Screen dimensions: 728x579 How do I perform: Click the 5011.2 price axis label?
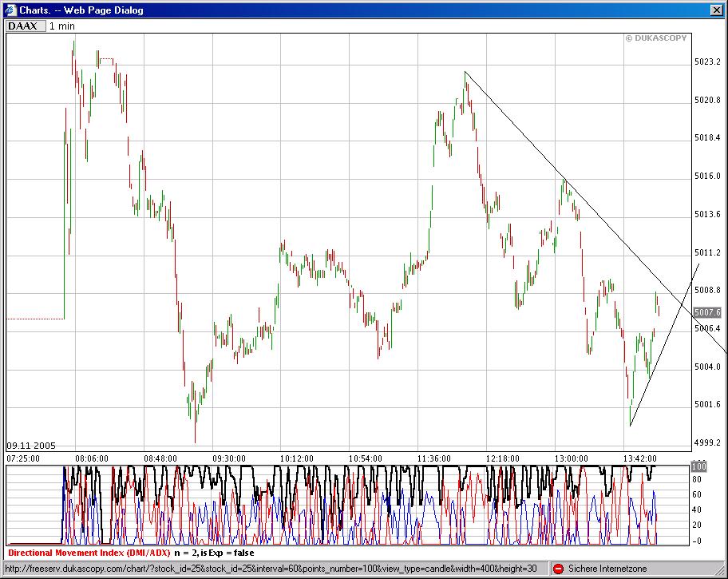[707, 252]
